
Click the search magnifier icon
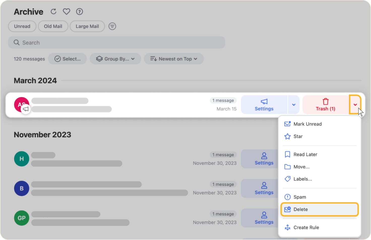coord(16,42)
